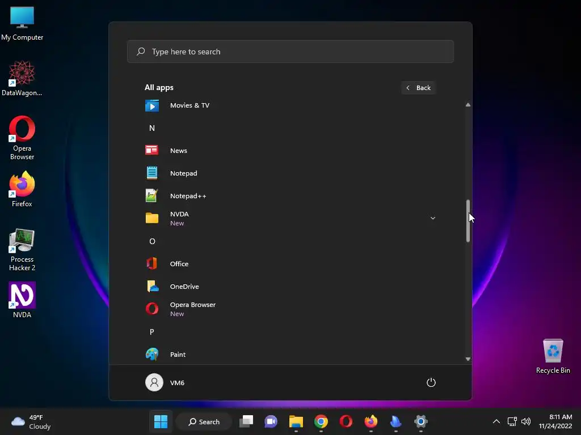The image size is (581, 435).
Task: Launch the News app icon
Action: [152, 150]
